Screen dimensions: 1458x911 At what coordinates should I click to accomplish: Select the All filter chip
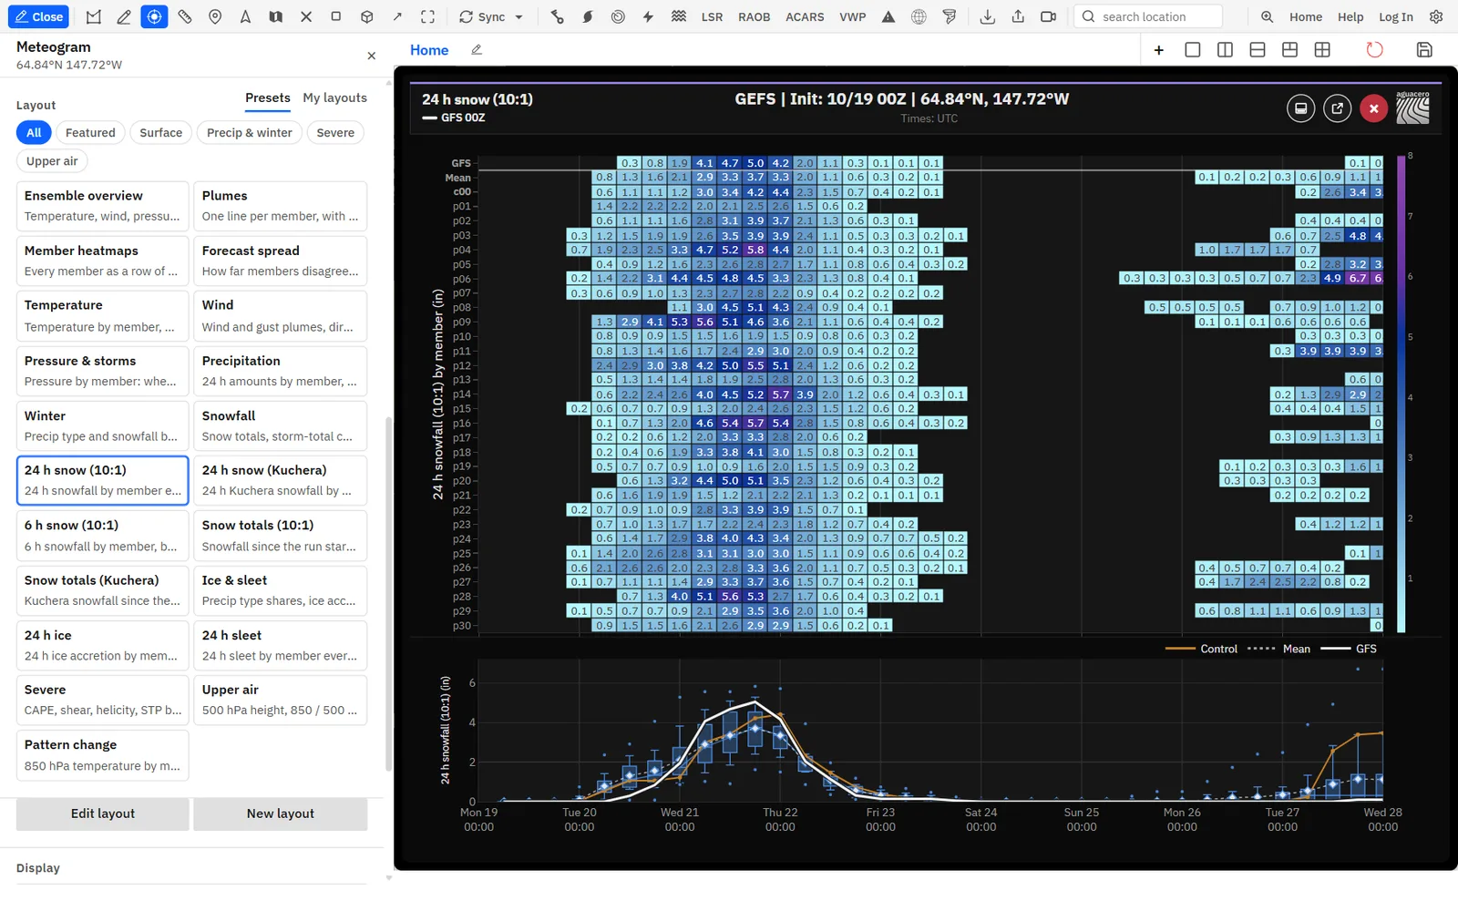(34, 133)
